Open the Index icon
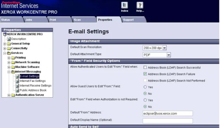 [x=124, y=5]
